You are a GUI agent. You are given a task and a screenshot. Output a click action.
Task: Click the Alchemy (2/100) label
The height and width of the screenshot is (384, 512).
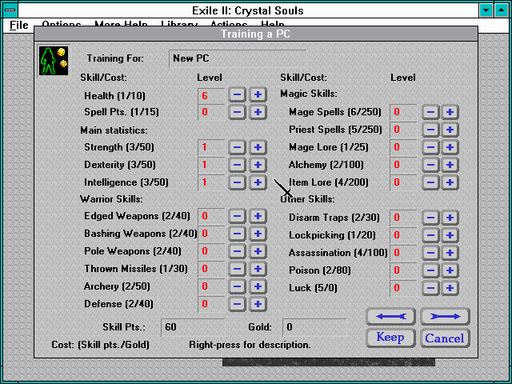[x=326, y=165]
